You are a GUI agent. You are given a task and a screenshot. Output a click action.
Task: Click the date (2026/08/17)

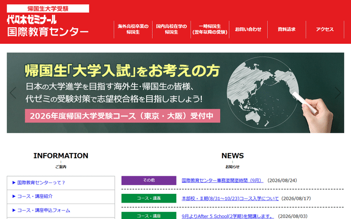pos(296,198)
